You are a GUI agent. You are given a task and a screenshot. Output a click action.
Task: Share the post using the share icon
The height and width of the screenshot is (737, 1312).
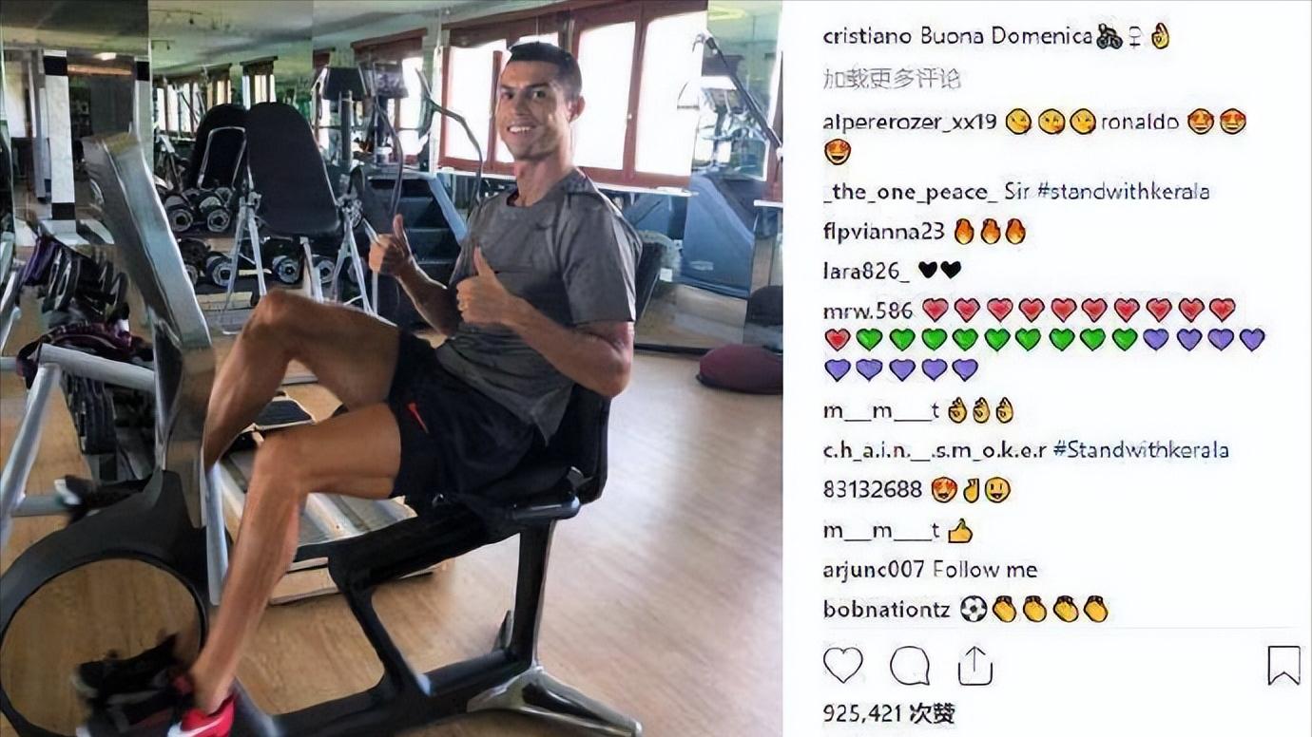click(975, 665)
